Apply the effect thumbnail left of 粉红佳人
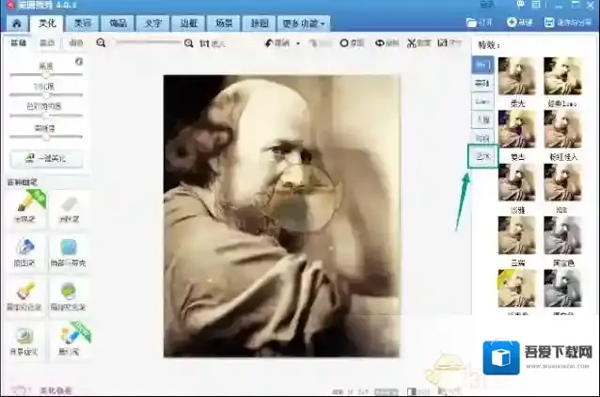The height and width of the screenshot is (397, 600). (517, 129)
